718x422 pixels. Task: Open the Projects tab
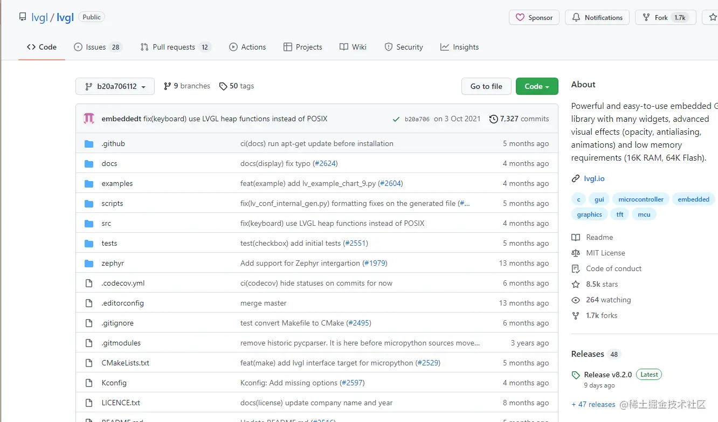coord(302,47)
